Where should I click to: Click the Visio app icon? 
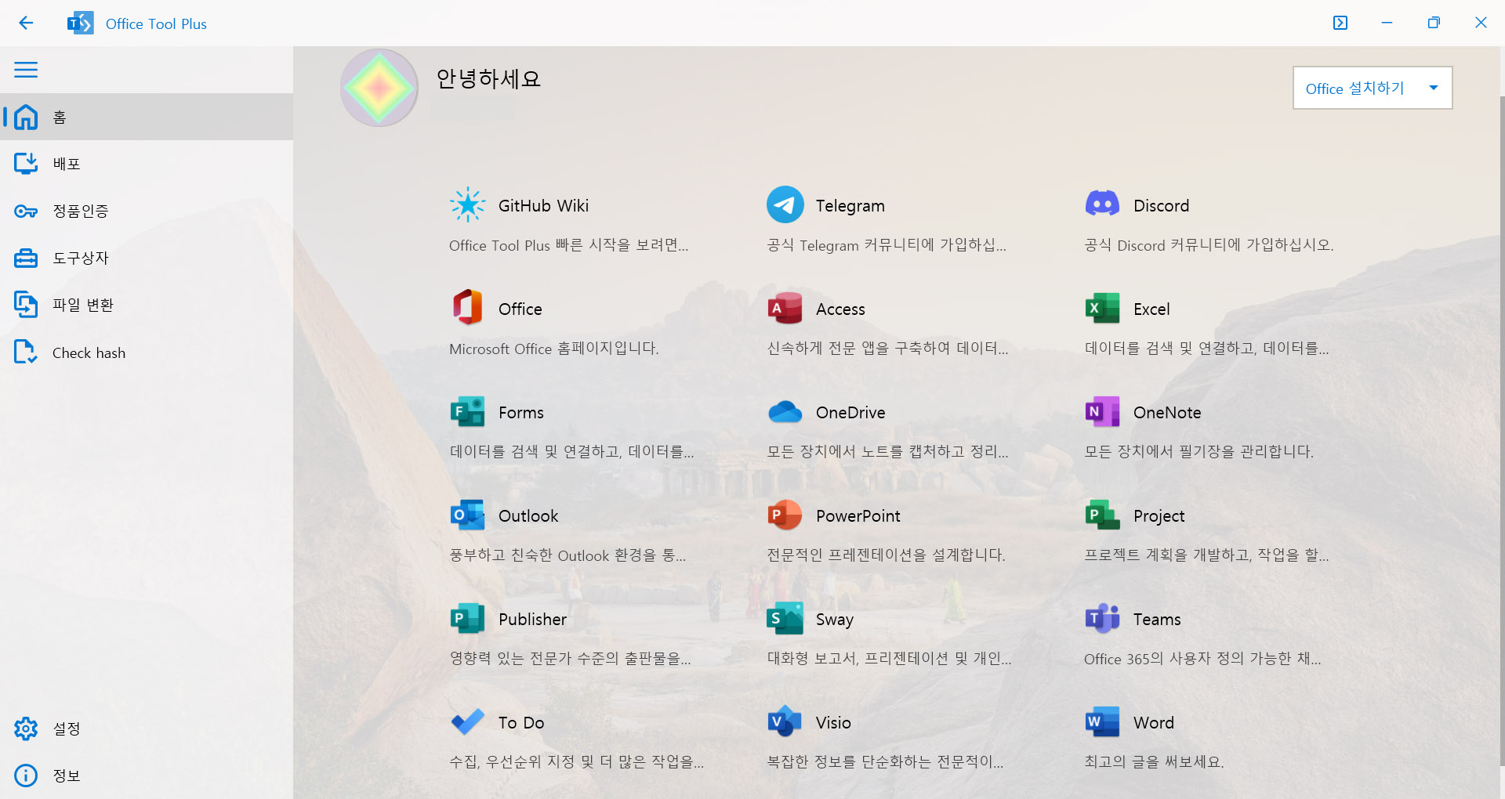point(785,721)
